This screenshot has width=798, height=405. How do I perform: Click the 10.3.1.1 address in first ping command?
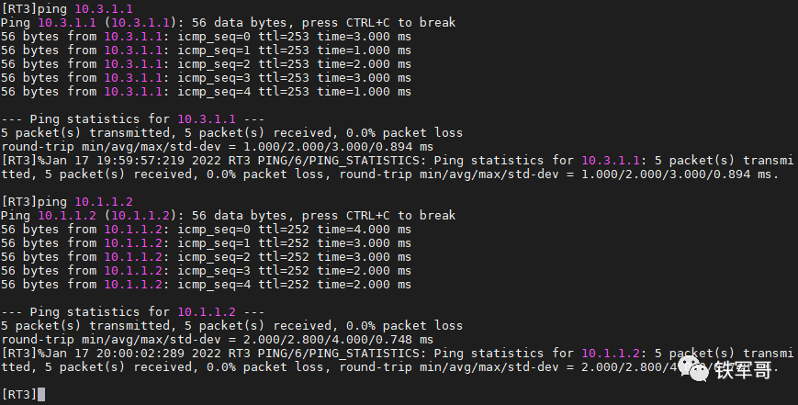[104, 8]
